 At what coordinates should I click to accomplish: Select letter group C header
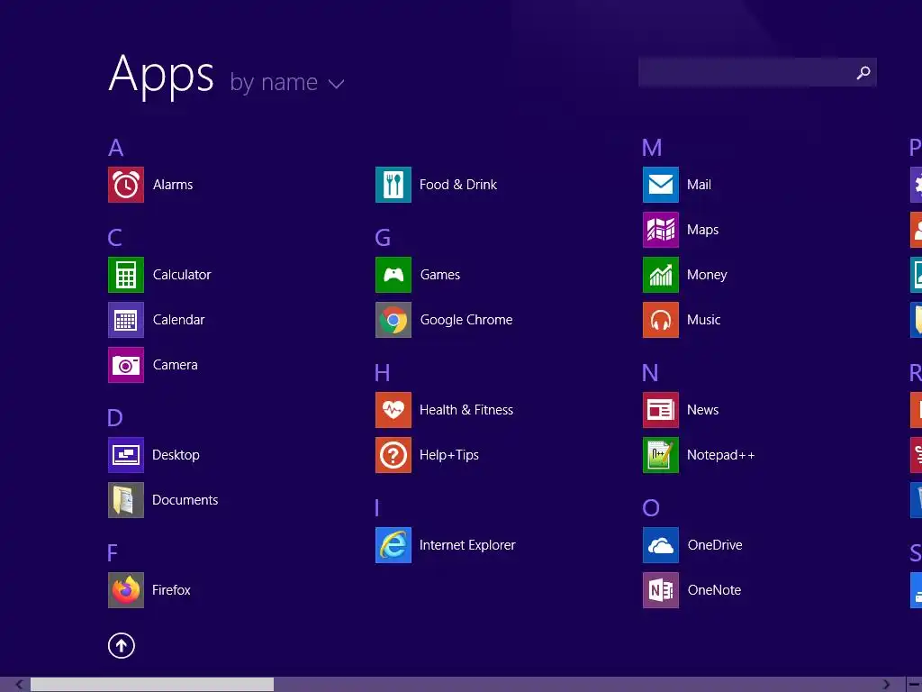115,238
